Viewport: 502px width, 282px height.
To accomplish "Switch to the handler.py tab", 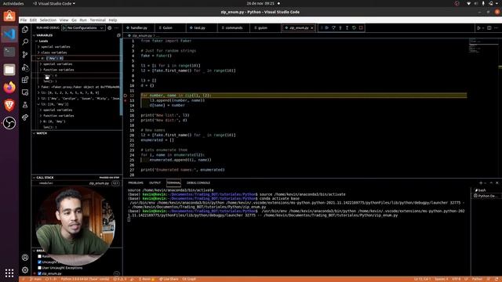I will click(x=139, y=28).
